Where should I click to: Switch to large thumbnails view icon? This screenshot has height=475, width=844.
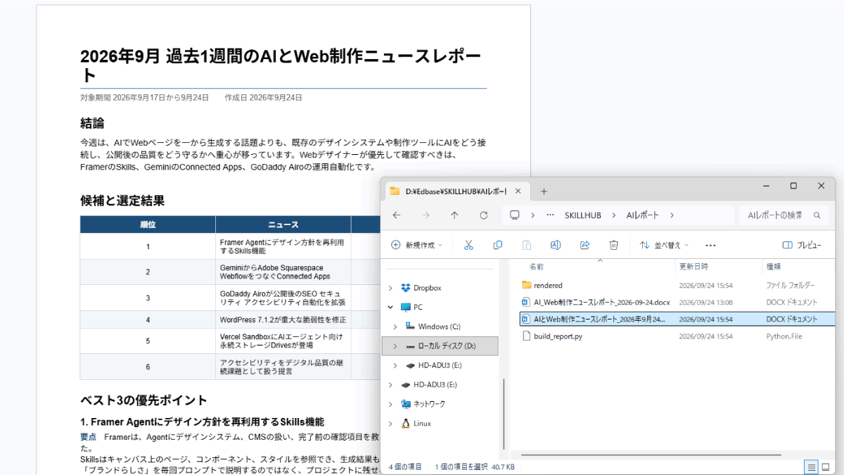click(x=825, y=467)
